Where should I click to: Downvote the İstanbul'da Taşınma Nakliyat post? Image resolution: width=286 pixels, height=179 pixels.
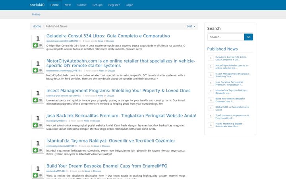click(x=41, y=150)
